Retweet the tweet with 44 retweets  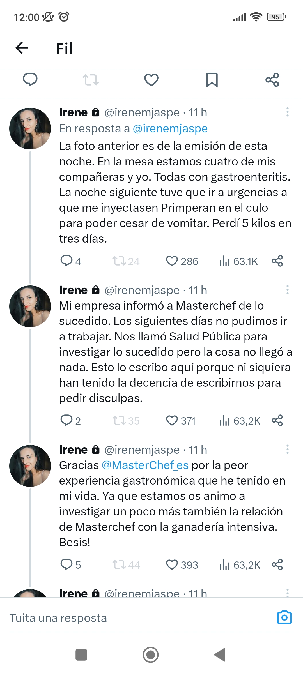coord(119,565)
